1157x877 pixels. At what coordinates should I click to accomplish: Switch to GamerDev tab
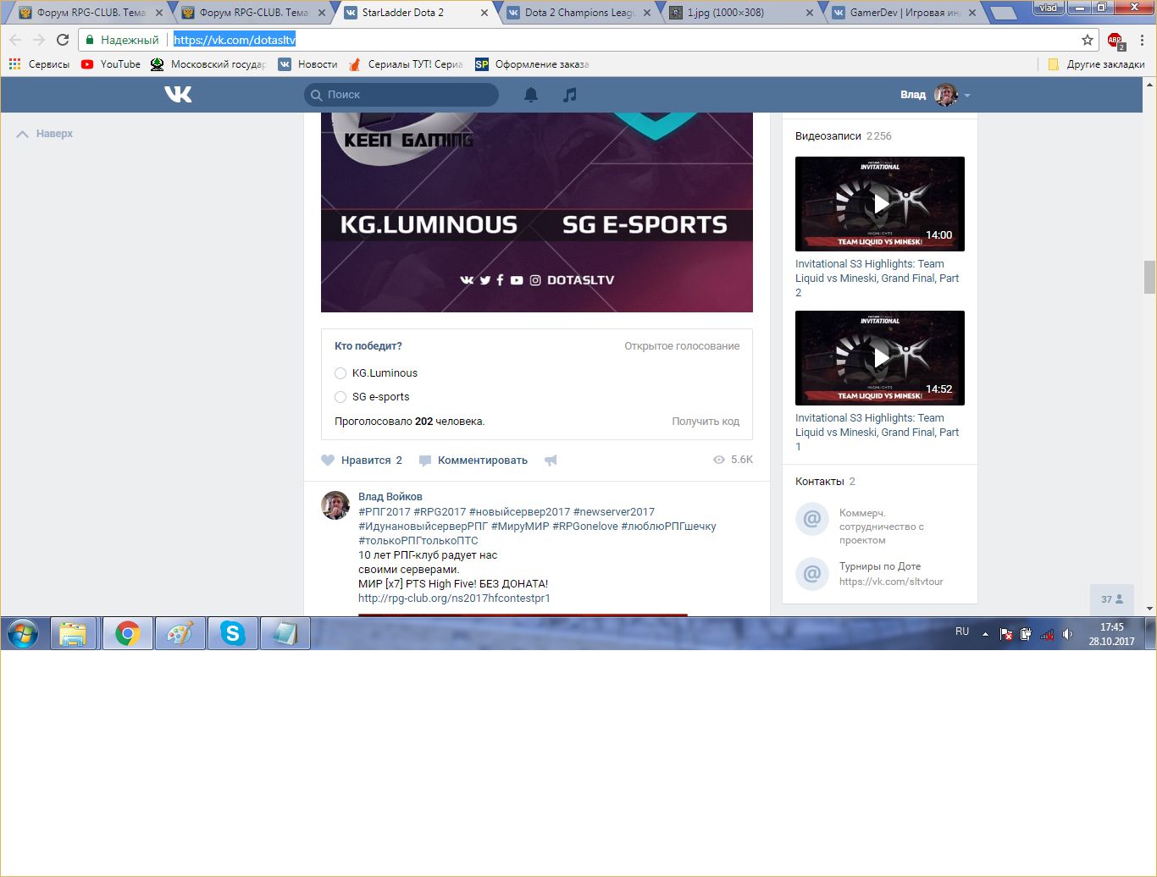(x=903, y=13)
